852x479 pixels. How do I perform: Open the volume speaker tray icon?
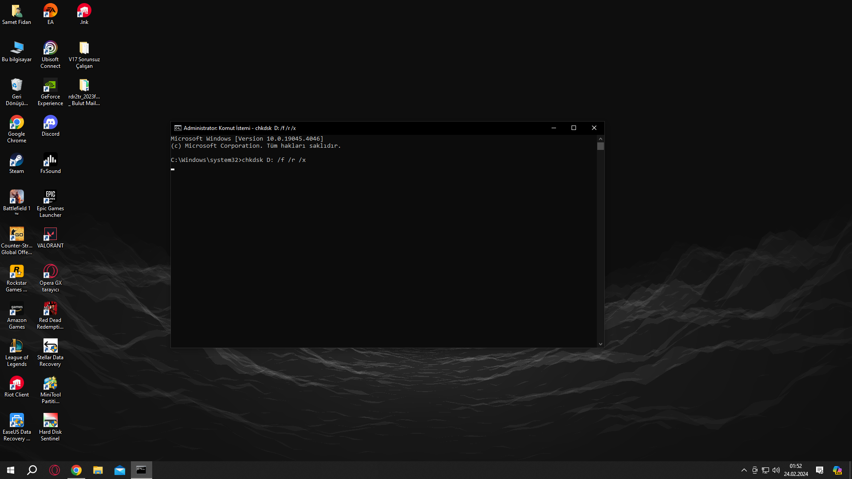[776, 470]
